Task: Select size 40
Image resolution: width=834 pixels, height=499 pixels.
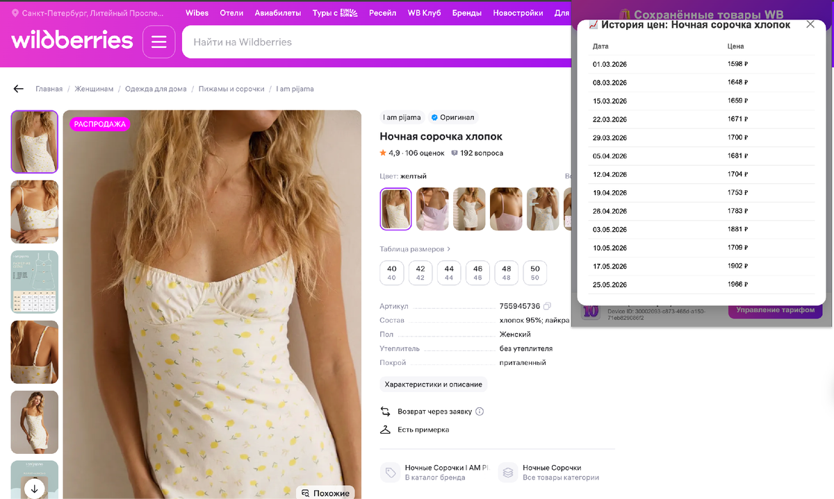Action: (x=392, y=273)
